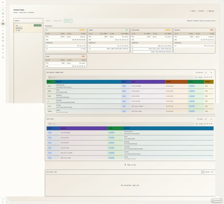The image size is (224, 204).
Task: Select the rpi agent in Agents list
Action: [28, 28]
